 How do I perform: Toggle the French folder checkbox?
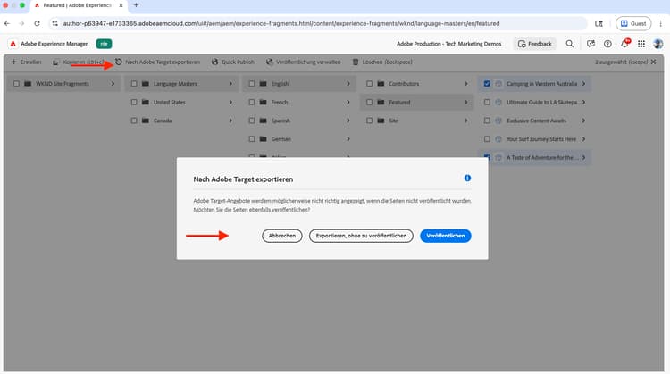tap(252, 102)
